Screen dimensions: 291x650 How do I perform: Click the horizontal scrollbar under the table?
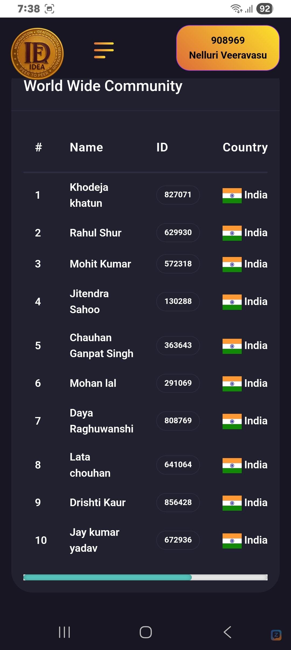pos(108,577)
